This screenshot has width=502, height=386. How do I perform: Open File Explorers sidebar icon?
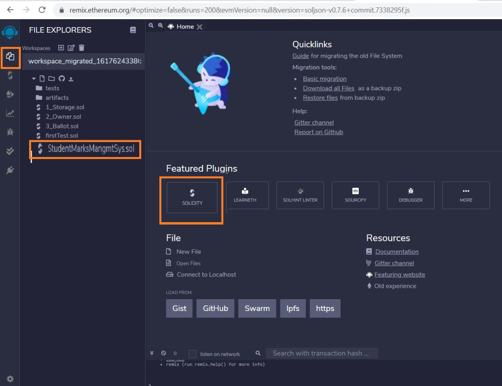(10, 57)
